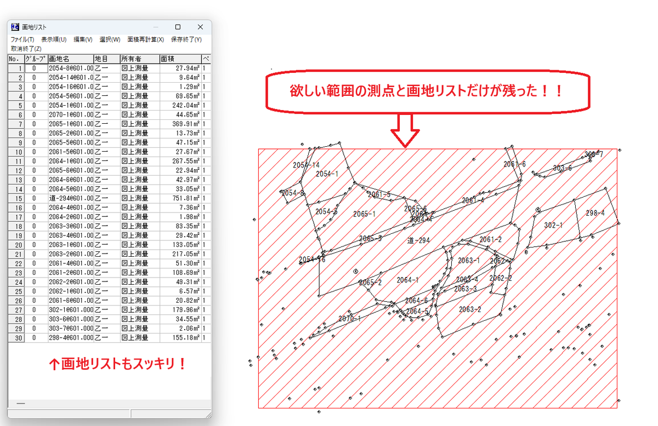Click parcel label 2064-1 on the map

click(407, 280)
